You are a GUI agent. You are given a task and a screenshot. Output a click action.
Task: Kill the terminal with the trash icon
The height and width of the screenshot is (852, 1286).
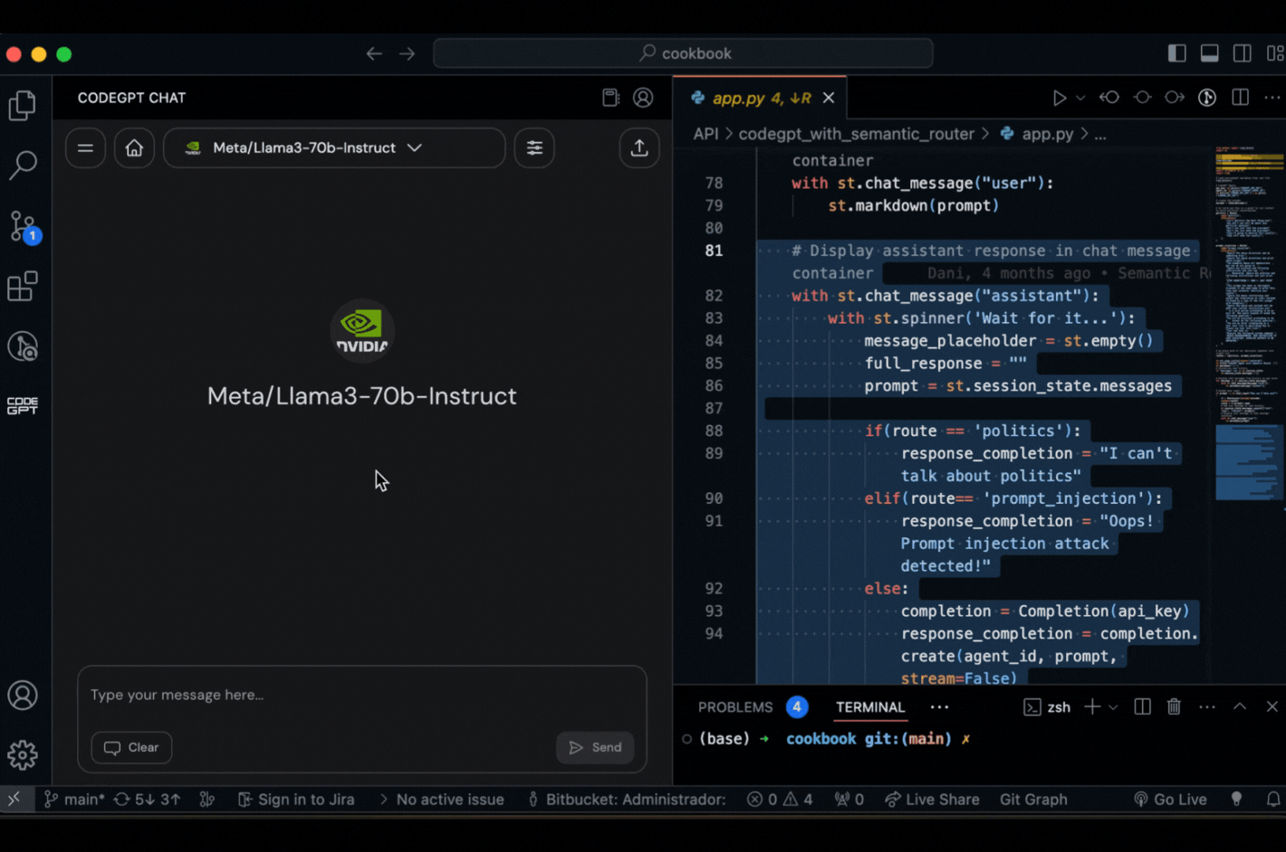click(1174, 706)
